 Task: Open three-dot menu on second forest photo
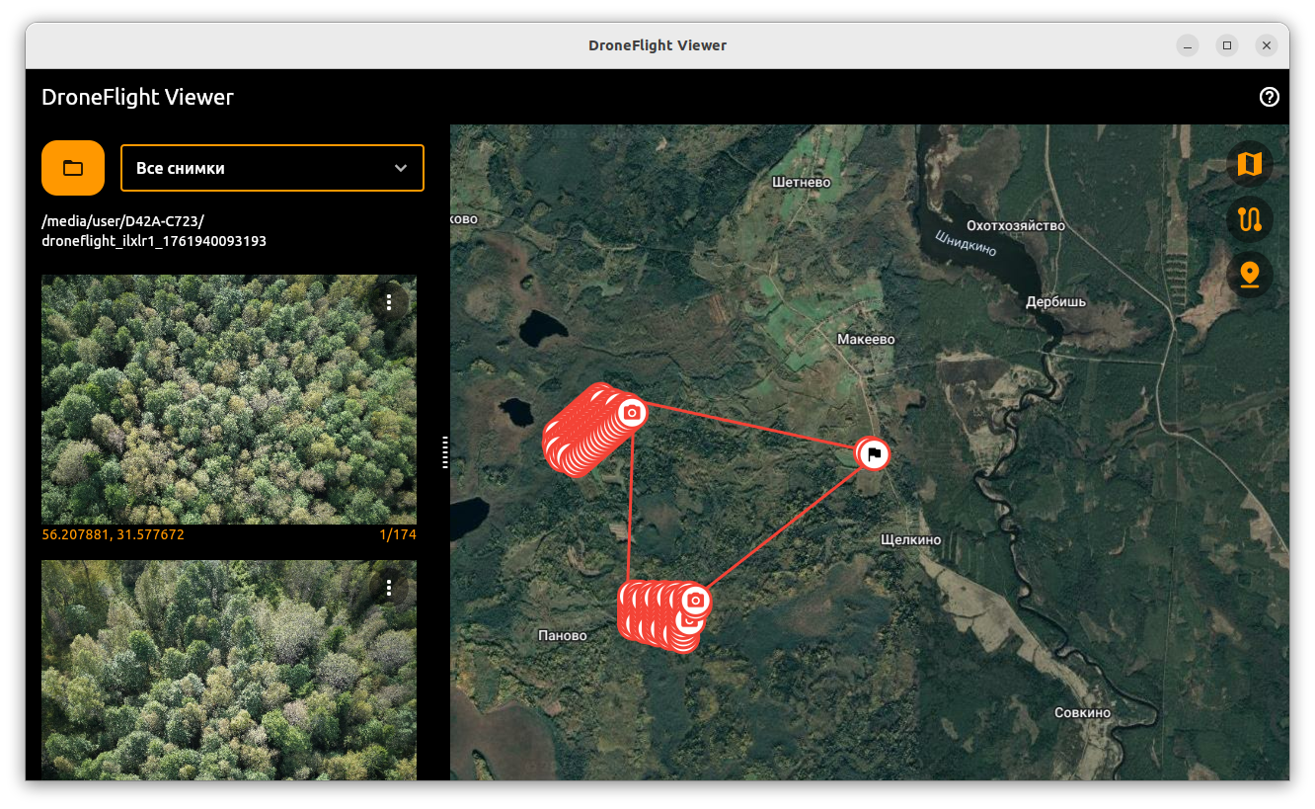[389, 589]
